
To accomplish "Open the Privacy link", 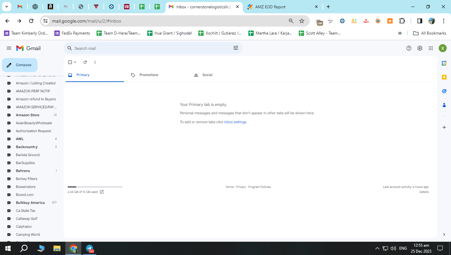I will pyautogui.click(x=241, y=187).
